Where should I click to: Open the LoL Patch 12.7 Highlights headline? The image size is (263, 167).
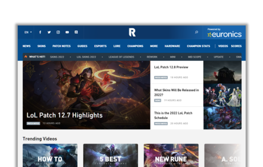[x=64, y=115]
